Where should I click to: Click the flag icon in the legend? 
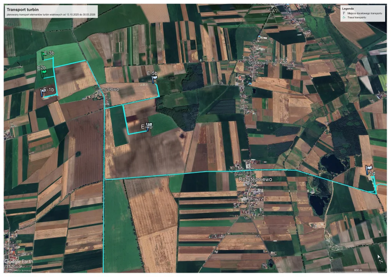click(x=344, y=13)
